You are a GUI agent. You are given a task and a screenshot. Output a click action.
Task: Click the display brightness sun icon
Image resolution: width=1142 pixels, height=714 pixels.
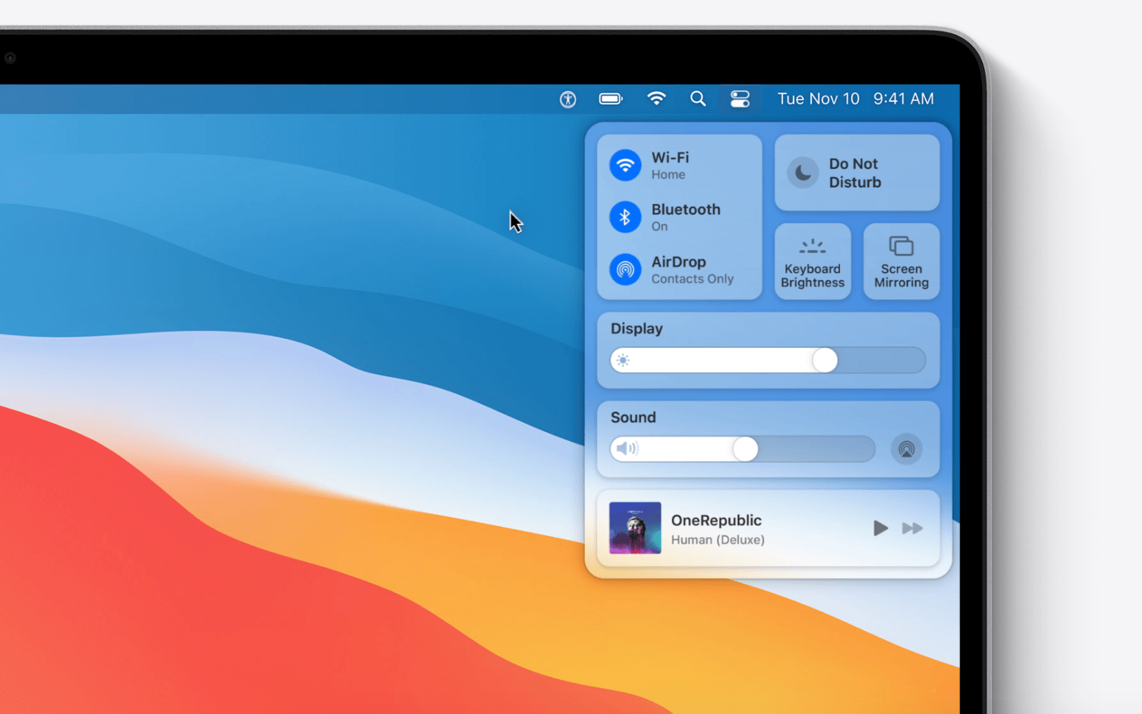coord(623,360)
